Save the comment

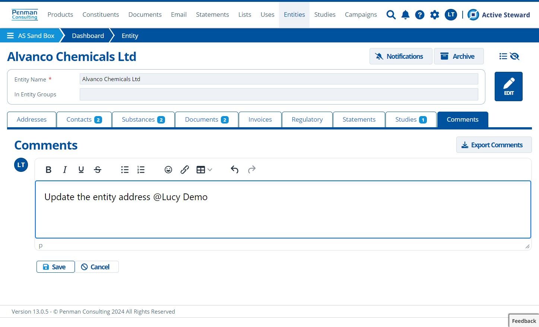point(56,267)
